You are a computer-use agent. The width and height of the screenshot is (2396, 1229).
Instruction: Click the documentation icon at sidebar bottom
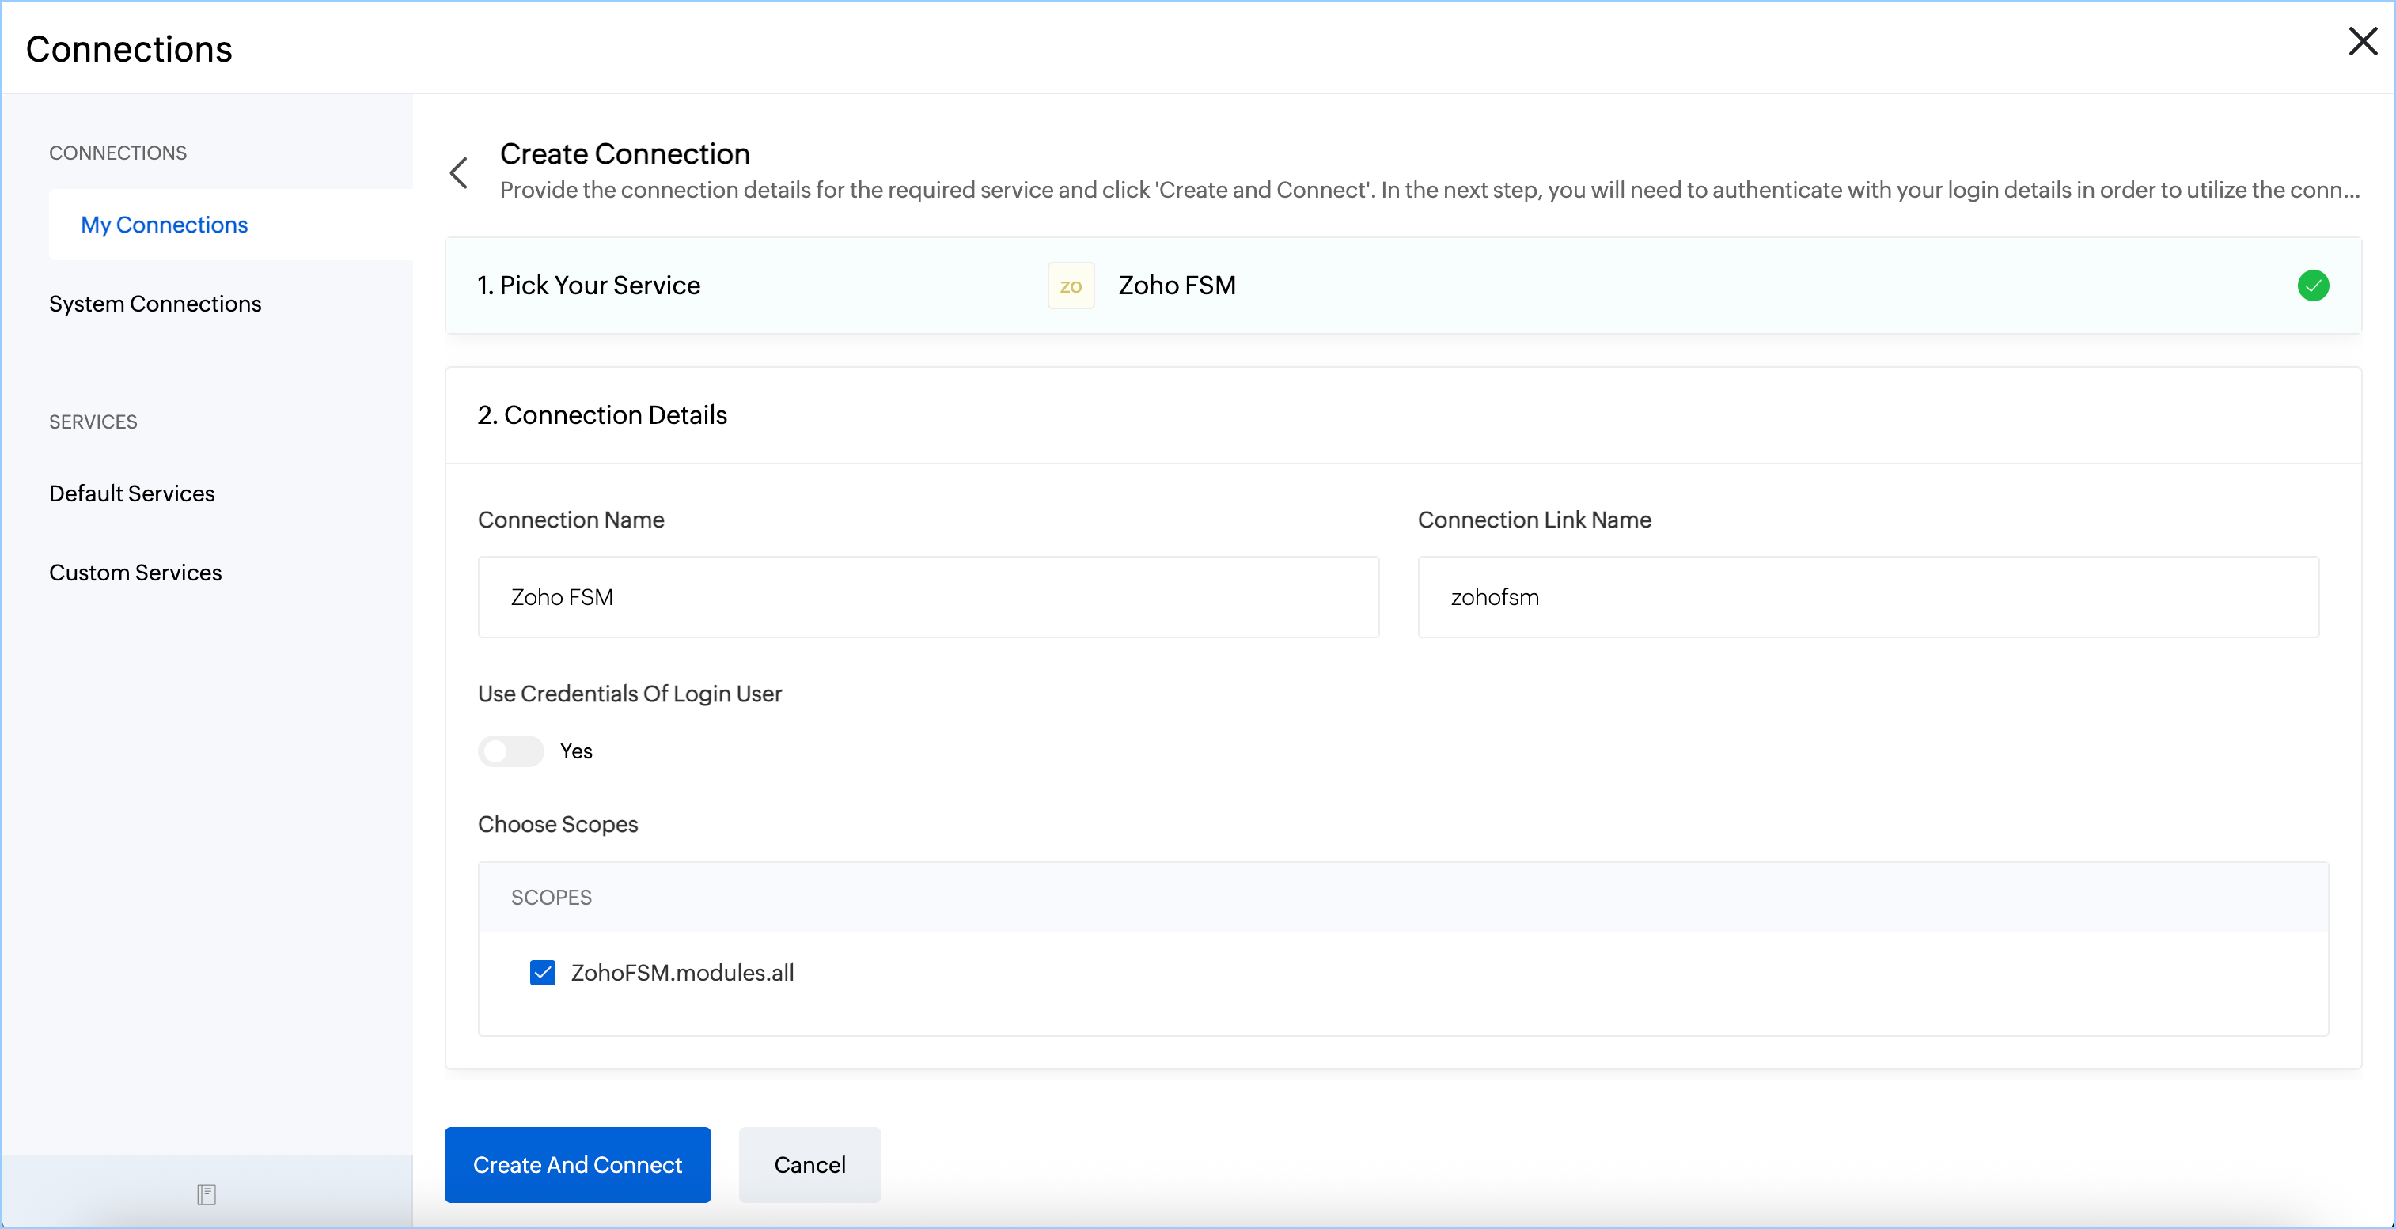click(207, 1193)
